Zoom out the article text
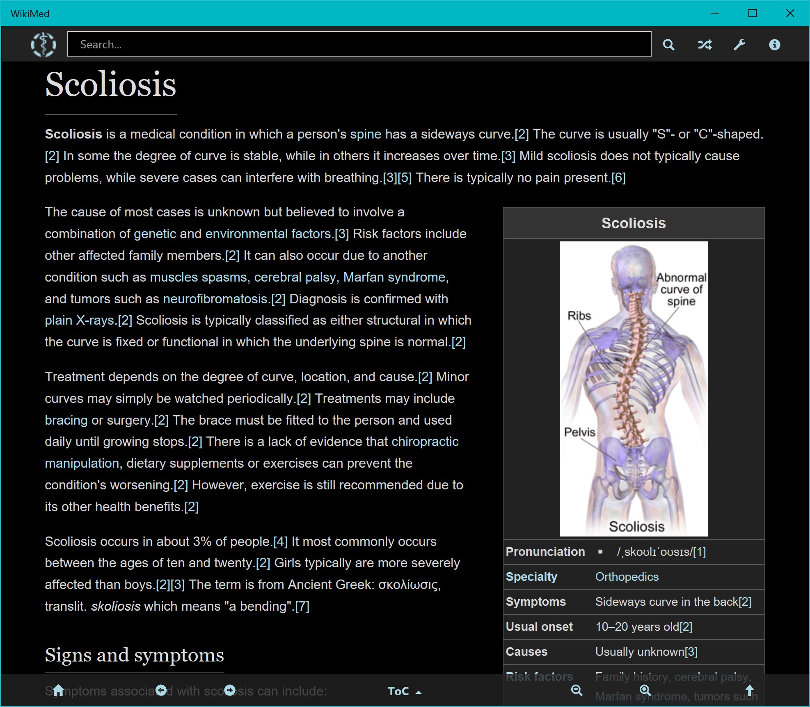 click(577, 691)
